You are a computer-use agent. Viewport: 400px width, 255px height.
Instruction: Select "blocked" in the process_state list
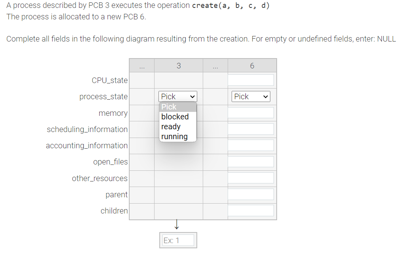(175, 116)
